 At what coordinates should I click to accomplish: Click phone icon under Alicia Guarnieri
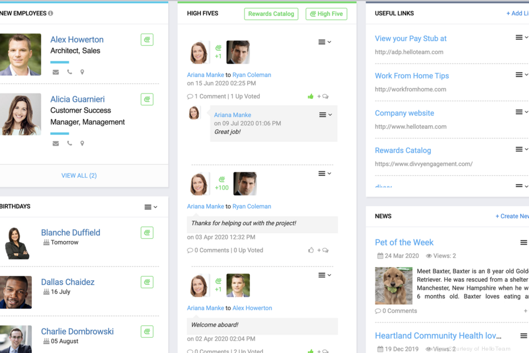(69, 143)
